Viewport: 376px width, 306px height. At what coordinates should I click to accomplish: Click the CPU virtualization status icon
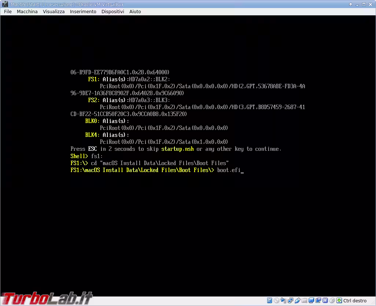[x=325, y=301]
